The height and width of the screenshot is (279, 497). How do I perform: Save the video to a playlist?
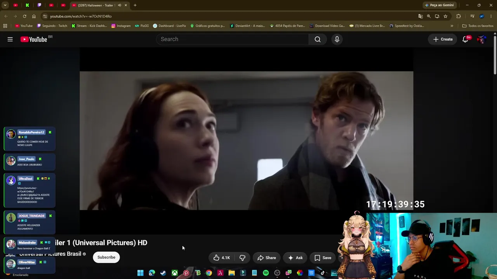pyautogui.click(x=323, y=258)
